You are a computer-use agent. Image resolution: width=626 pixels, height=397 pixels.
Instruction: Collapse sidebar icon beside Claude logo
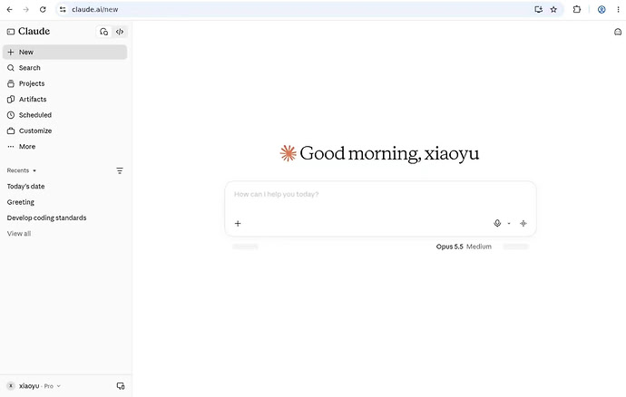point(11,32)
